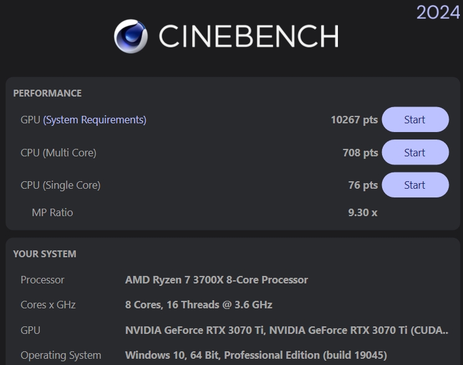Select the YOUR SYSTEM section header
The width and height of the screenshot is (463, 365).
pos(45,254)
